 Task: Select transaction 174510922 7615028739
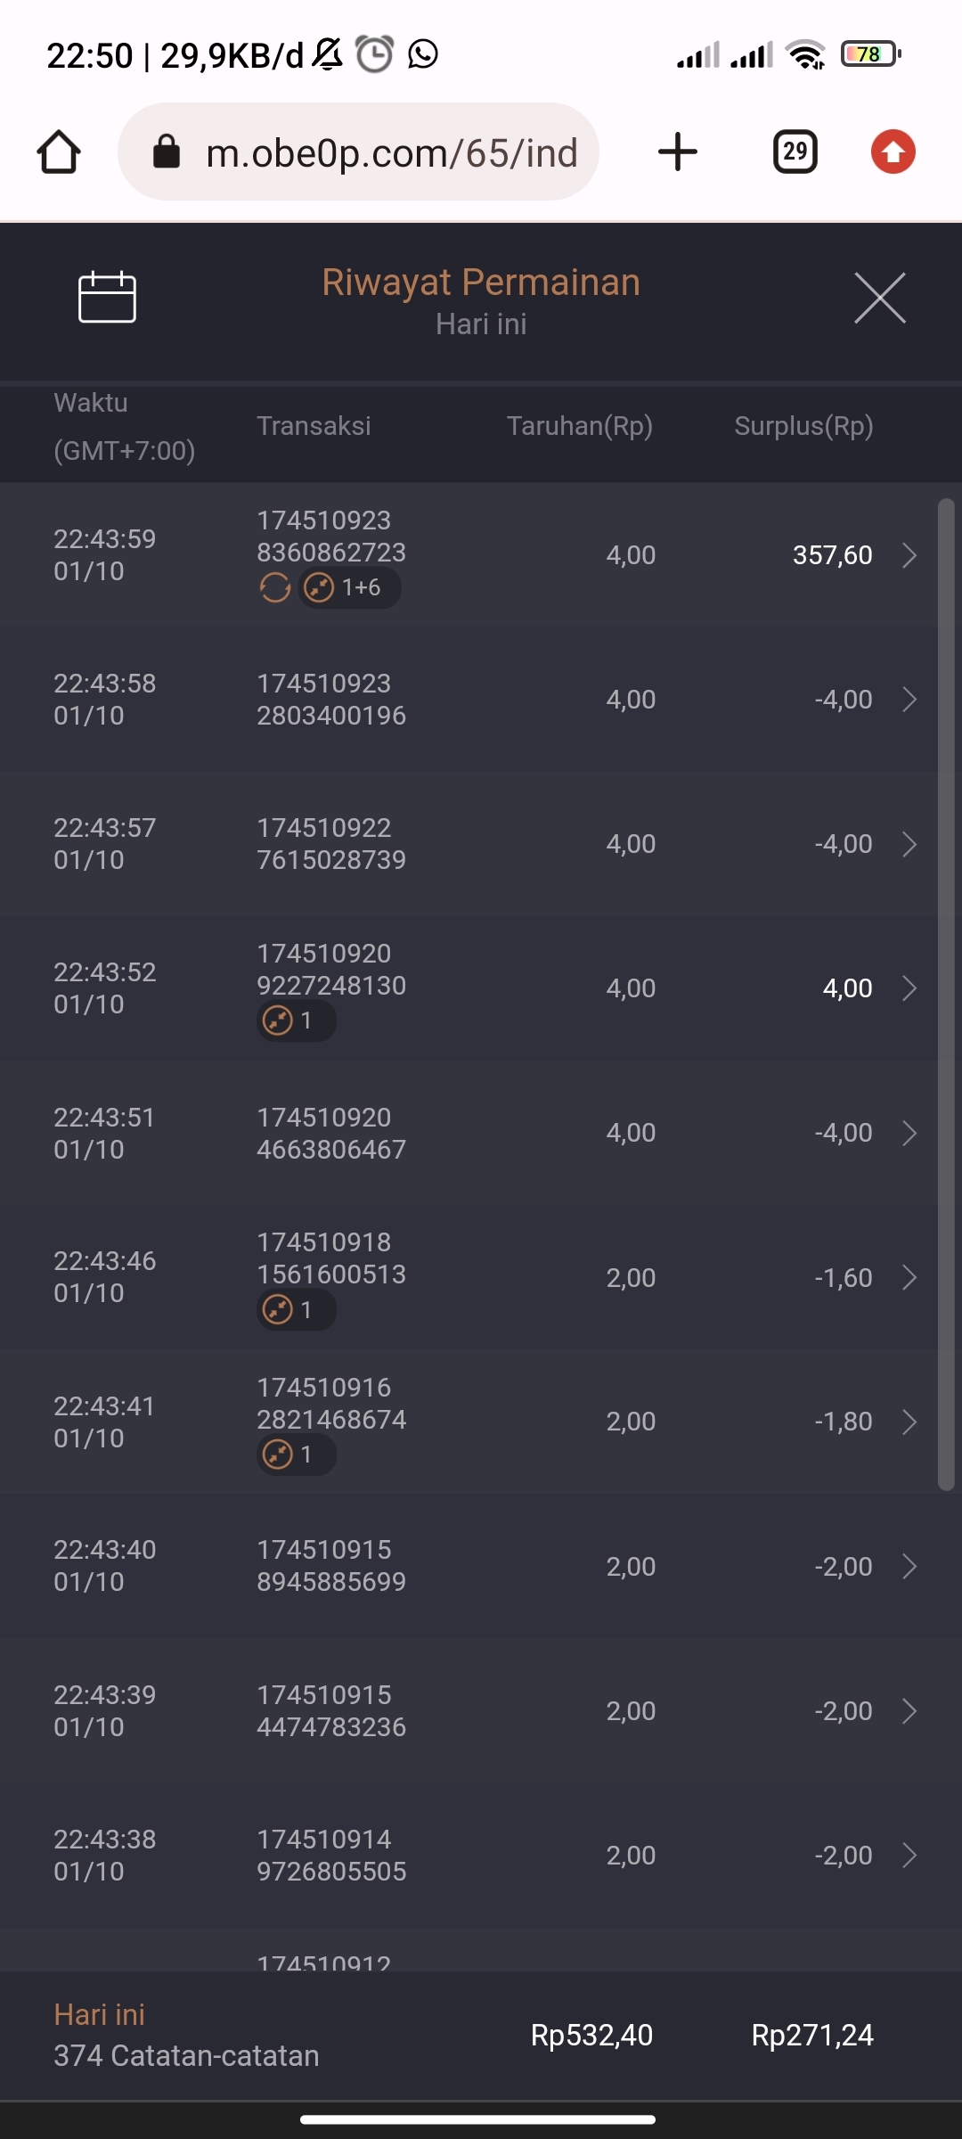(331, 844)
